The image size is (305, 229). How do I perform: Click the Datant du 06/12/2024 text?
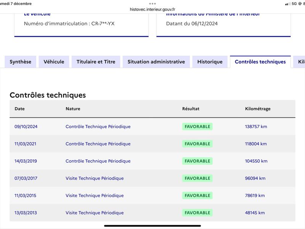[192, 24]
